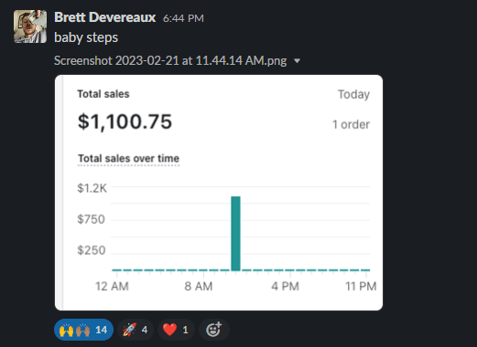The image size is (477, 347).
Task: Click the $1.2K axis label
Action: pyautogui.click(x=92, y=188)
